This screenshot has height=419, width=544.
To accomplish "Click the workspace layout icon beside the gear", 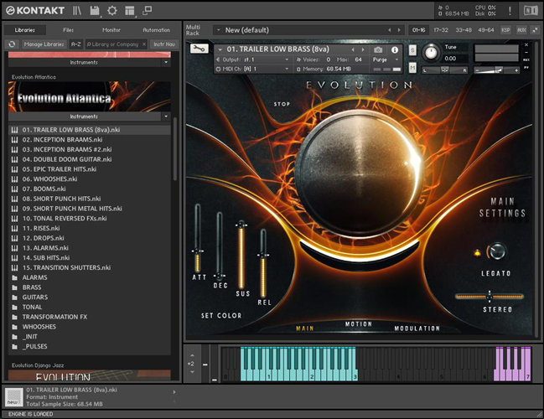I will point(130,10).
